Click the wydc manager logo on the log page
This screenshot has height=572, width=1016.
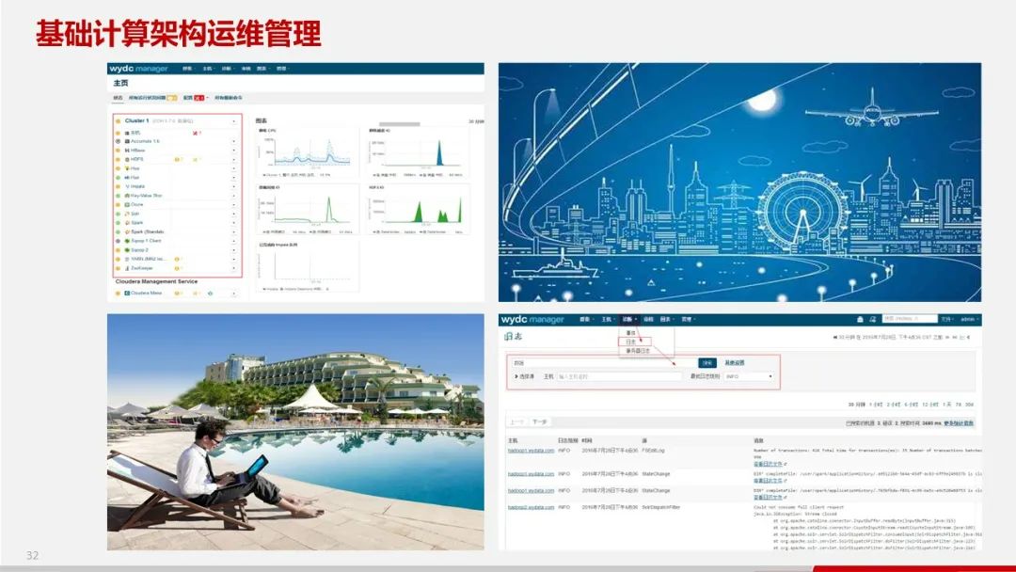click(532, 319)
